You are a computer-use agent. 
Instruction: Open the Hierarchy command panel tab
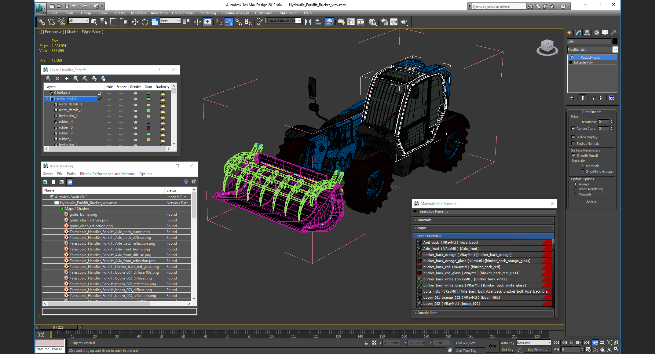pyautogui.click(x=587, y=33)
